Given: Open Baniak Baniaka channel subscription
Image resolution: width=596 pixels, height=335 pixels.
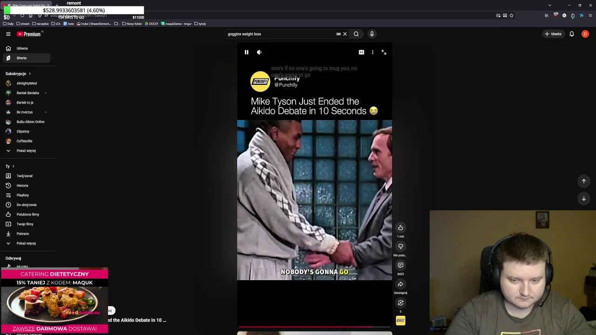Looking at the screenshot, I should [26, 93].
